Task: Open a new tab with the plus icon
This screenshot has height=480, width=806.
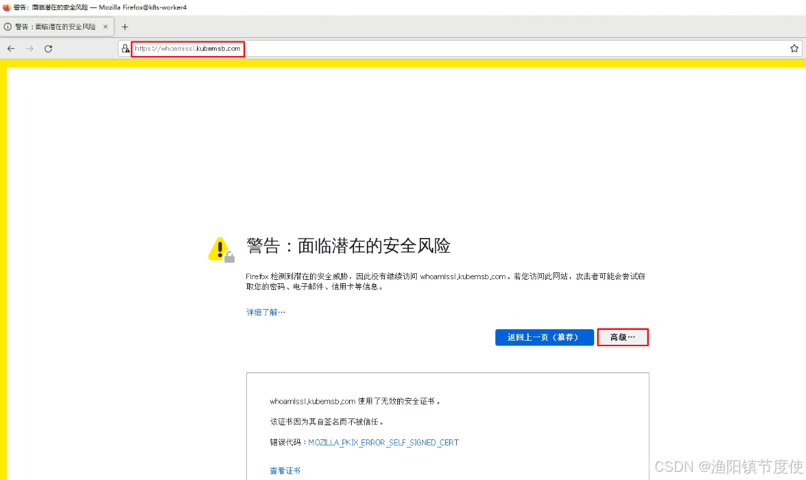Action: (125, 26)
